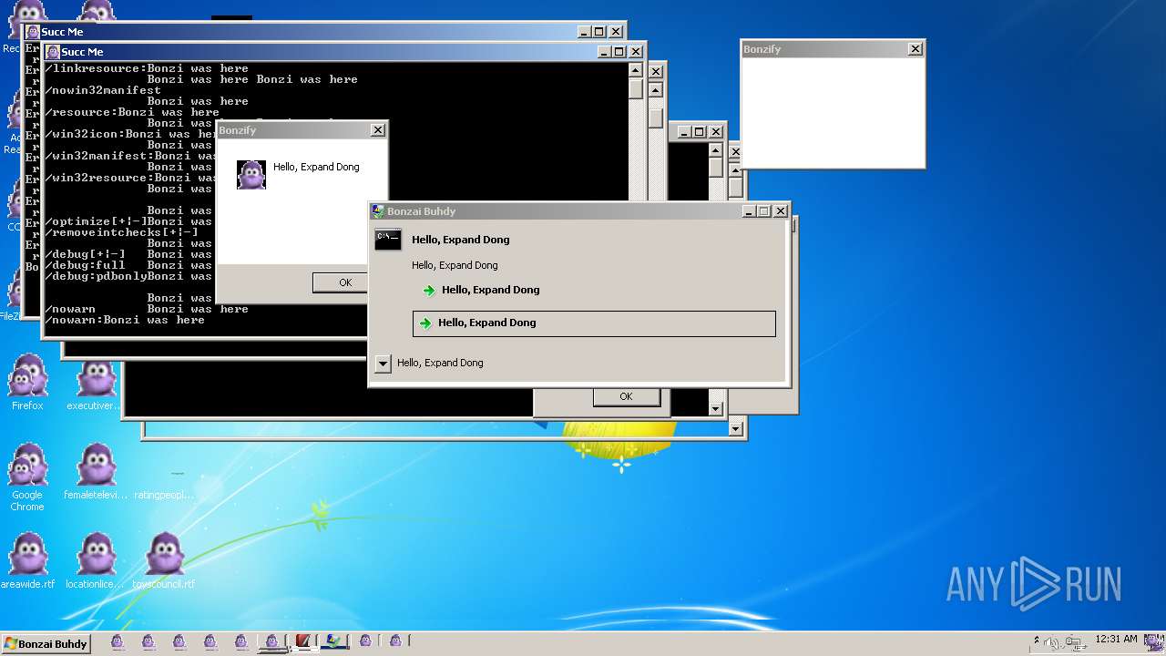The height and width of the screenshot is (656, 1166).
Task: Click the /resource:Bonzi was here console line
Action: pyautogui.click(x=132, y=112)
